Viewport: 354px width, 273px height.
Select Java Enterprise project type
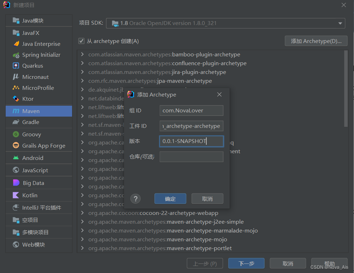pyautogui.click(x=39, y=44)
